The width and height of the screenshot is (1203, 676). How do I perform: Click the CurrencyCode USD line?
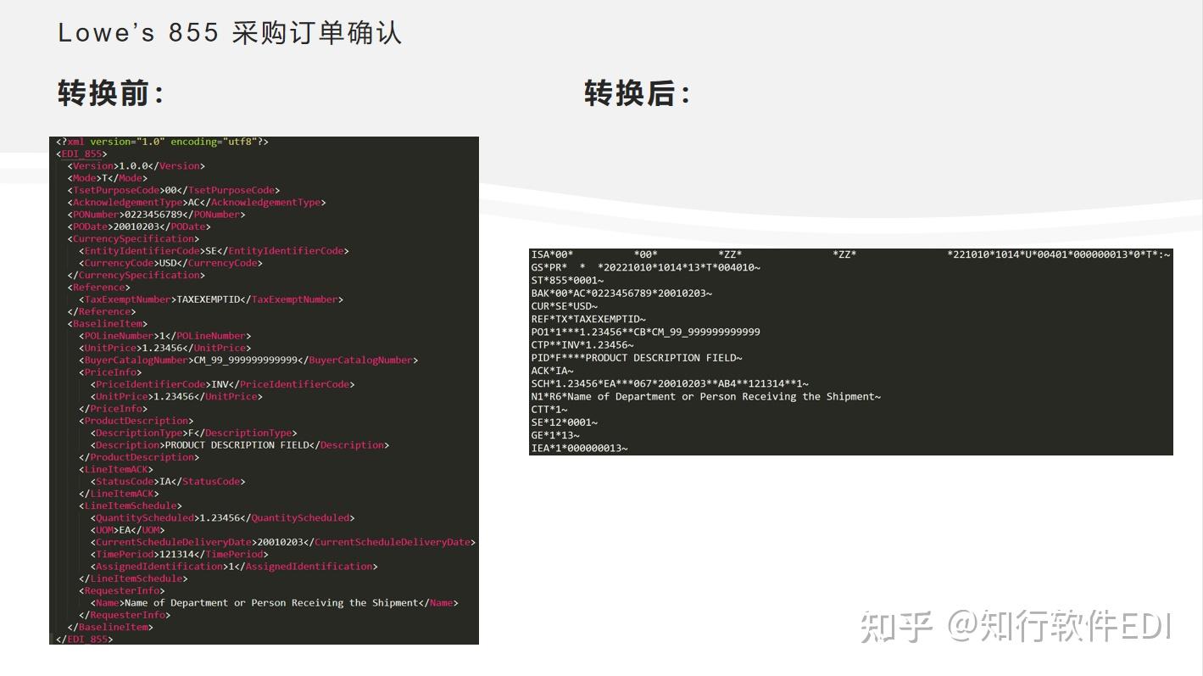click(170, 263)
